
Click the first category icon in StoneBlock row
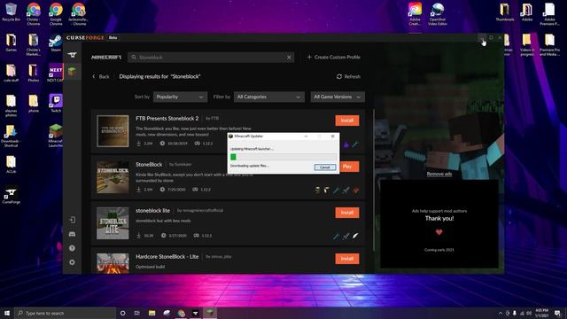point(317,190)
